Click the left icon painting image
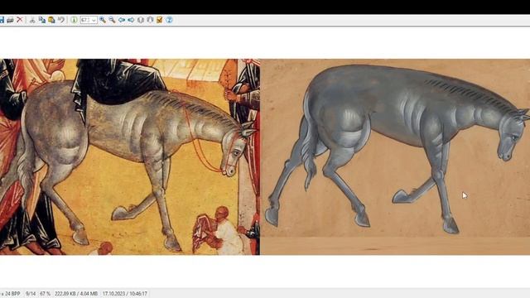Viewport: 530px width, 298px height. click(130, 156)
